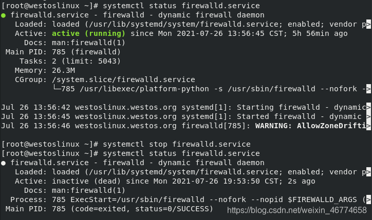Click the truncation marker after AllowZoneDrifti warning
This screenshot has width=372, height=220.
pos(368,126)
